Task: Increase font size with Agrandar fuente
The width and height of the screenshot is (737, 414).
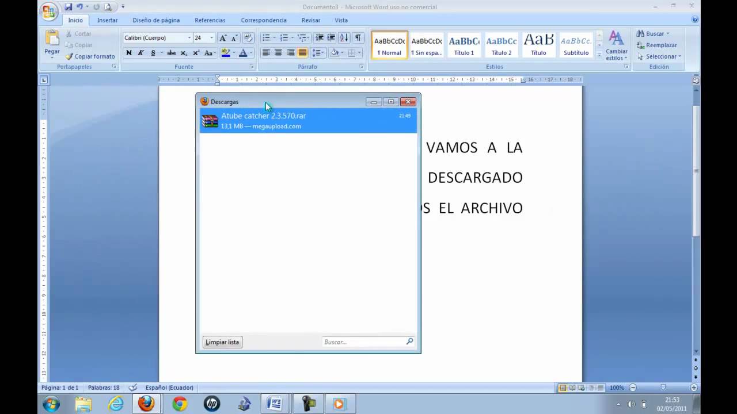Action: point(223,38)
